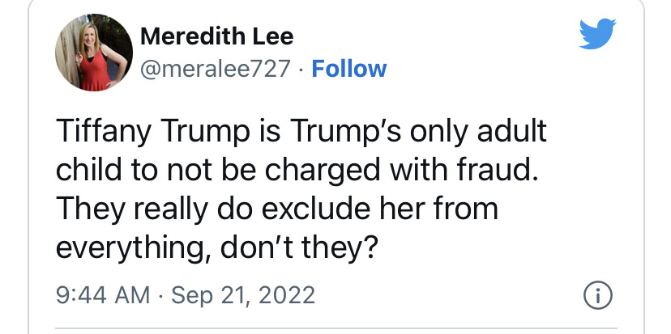This screenshot has height=334, width=671.
Task: Click the word 'adult' in the tweet
Action: click(x=512, y=131)
